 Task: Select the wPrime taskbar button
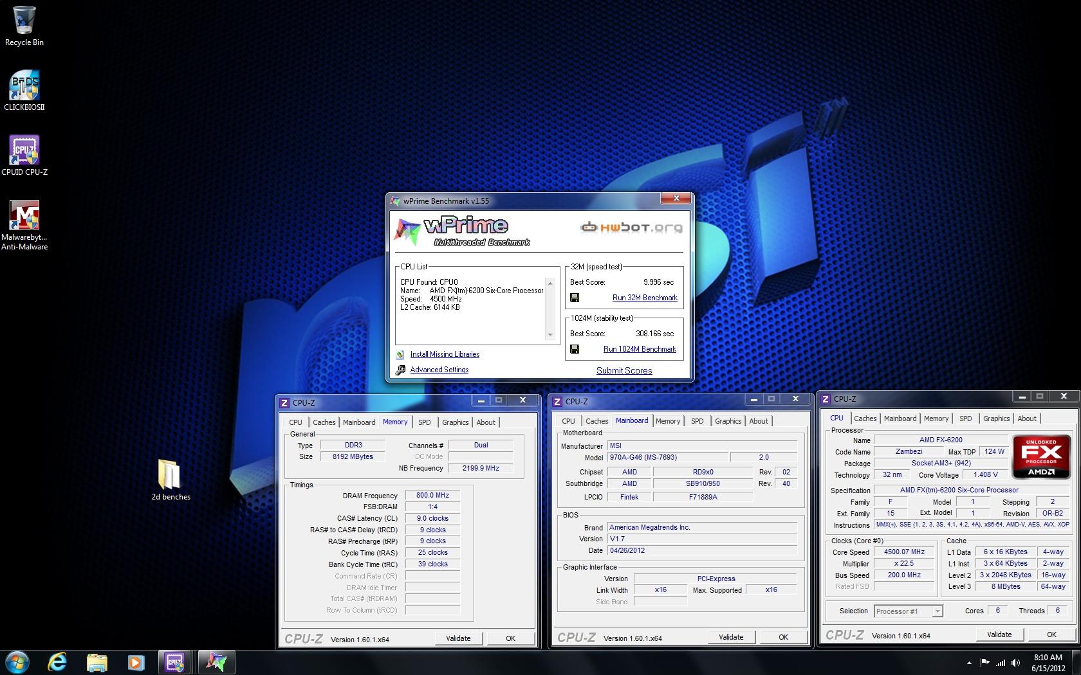(216, 661)
